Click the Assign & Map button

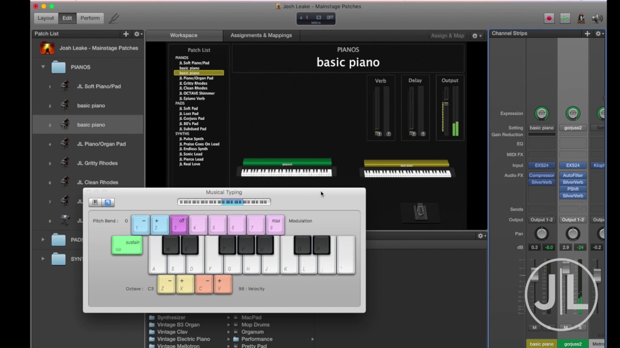(x=448, y=35)
